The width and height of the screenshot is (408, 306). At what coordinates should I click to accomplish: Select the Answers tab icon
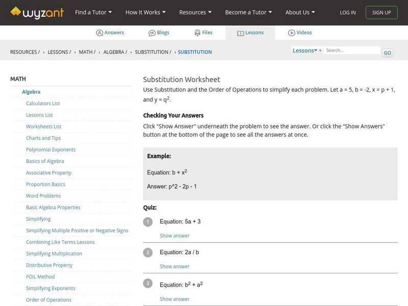pyautogui.click(x=99, y=32)
